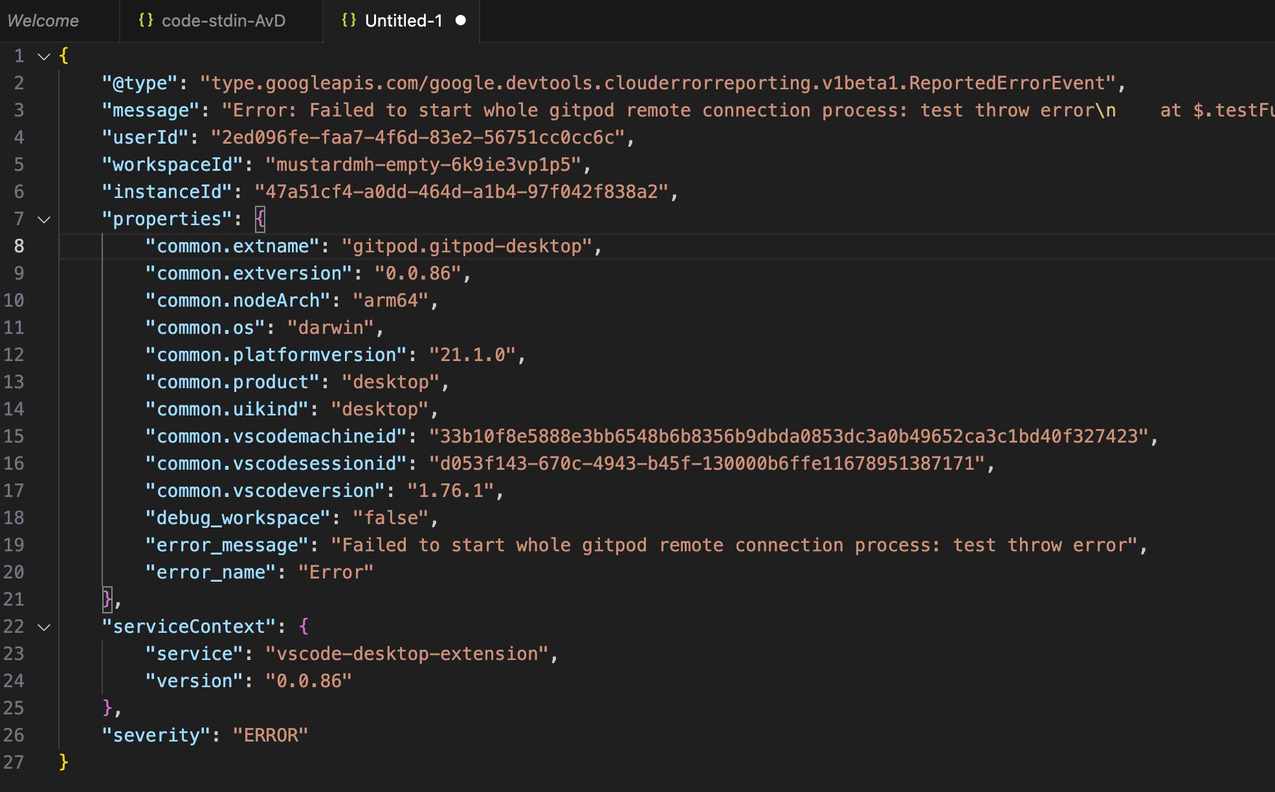Click line number 27 in the gutter
This screenshot has width=1275, height=792.
tap(14, 762)
